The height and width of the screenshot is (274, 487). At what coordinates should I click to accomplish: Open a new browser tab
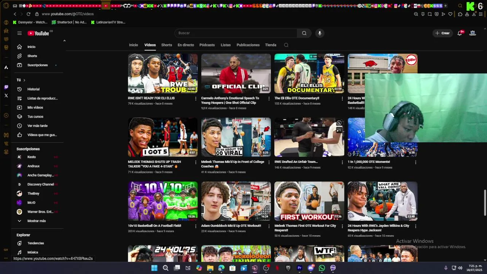(x=446, y=6)
